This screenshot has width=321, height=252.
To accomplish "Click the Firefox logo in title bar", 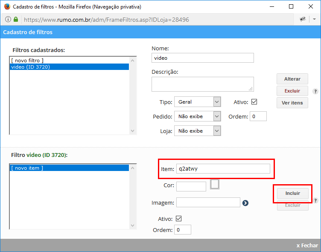I will pyautogui.click(x=7, y=6).
